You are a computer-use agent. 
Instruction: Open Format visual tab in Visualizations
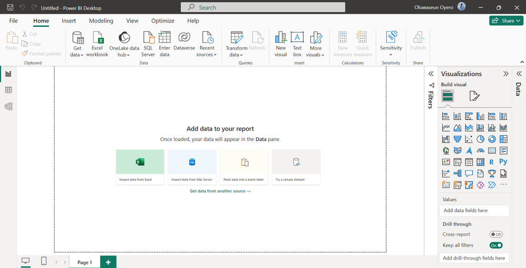pyautogui.click(x=474, y=96)
